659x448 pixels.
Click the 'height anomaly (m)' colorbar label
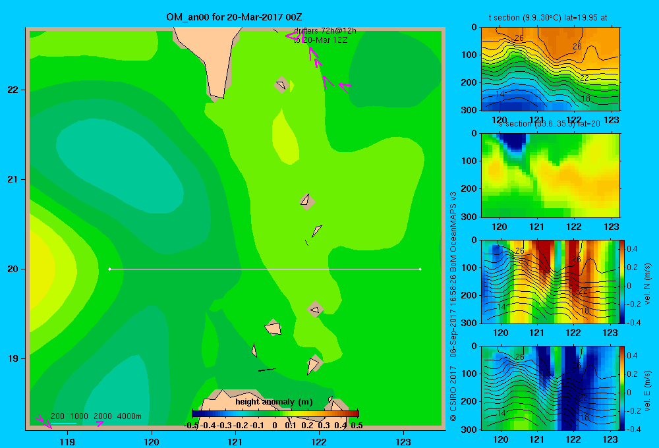point(273,402)
